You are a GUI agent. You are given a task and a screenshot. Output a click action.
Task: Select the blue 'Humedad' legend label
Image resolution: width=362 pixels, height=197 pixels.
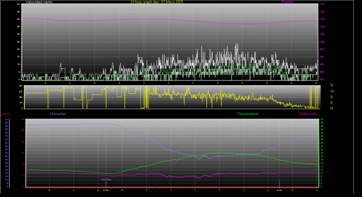tap(58, 114)
